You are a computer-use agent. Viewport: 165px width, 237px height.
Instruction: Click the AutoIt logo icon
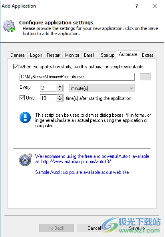(x=26, y=160)
